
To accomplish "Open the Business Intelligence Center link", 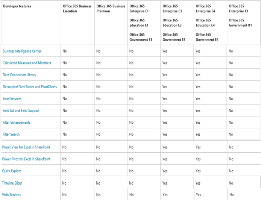I will (22, 51).
